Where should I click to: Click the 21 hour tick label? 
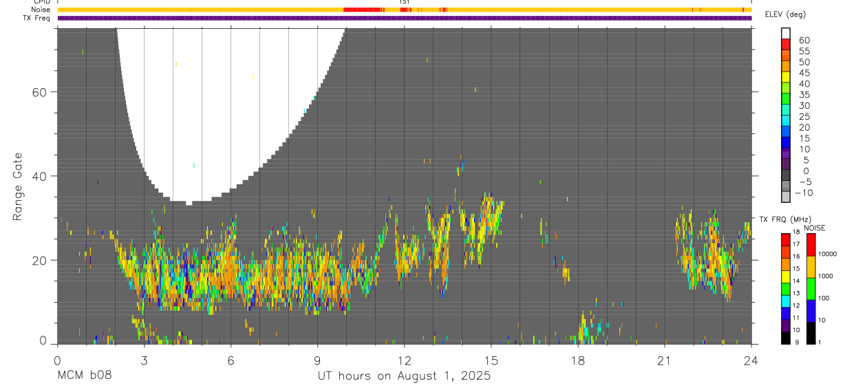pos(664,360)
